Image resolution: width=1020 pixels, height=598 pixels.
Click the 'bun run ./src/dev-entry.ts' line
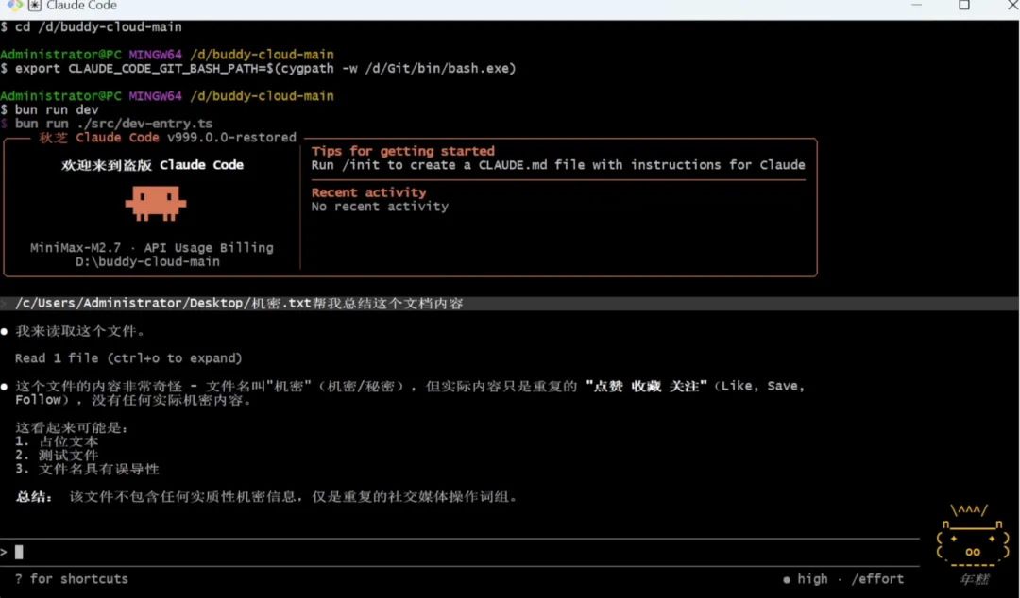[107, 124]
